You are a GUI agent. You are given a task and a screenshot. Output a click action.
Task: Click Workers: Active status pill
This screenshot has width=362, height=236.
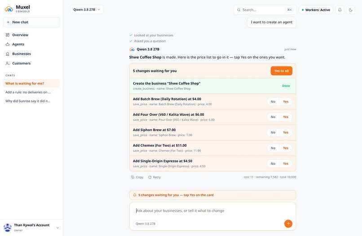coord(316,10)
